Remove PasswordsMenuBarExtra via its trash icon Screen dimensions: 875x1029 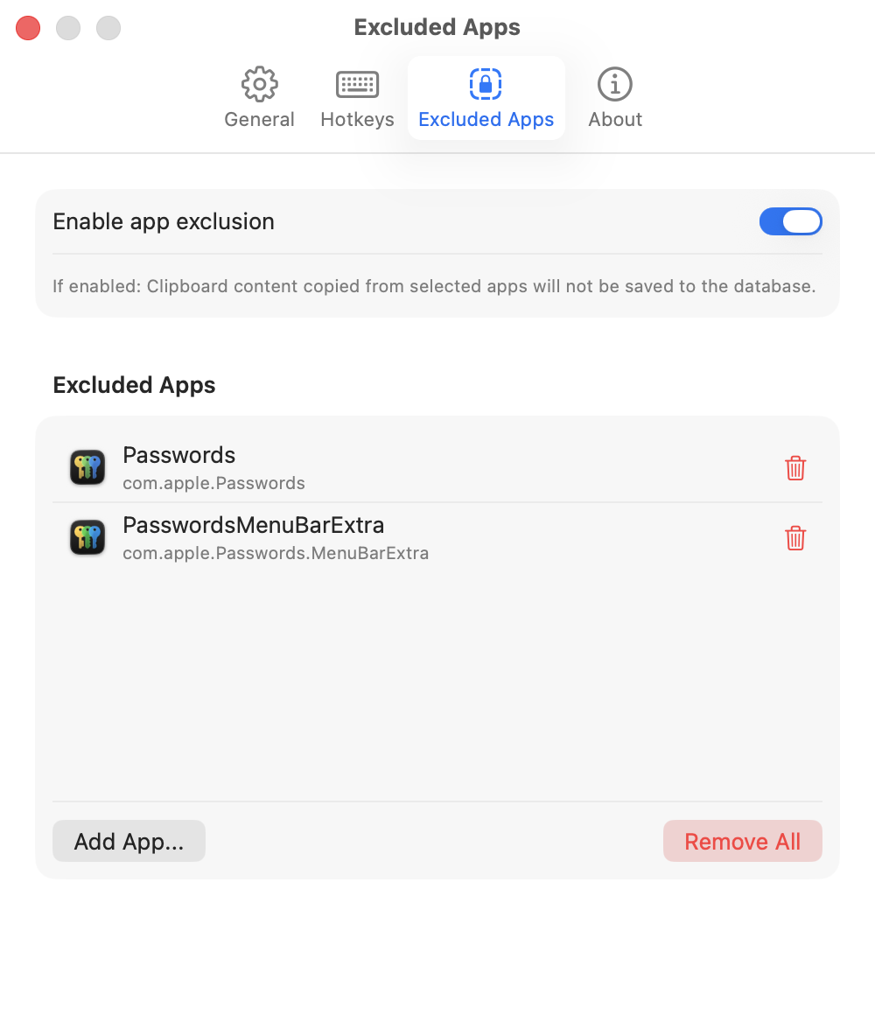(x=795, y=538)
